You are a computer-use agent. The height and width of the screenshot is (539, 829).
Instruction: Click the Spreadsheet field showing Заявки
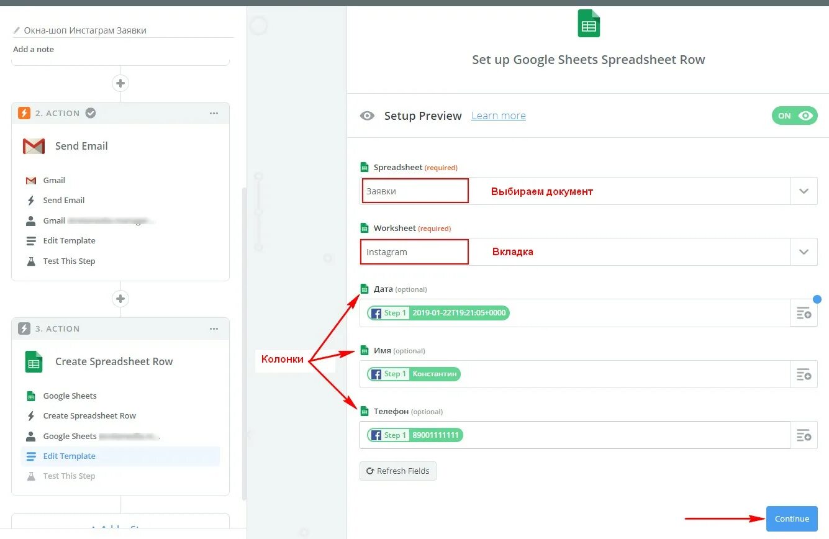click(x=574, y=191)
